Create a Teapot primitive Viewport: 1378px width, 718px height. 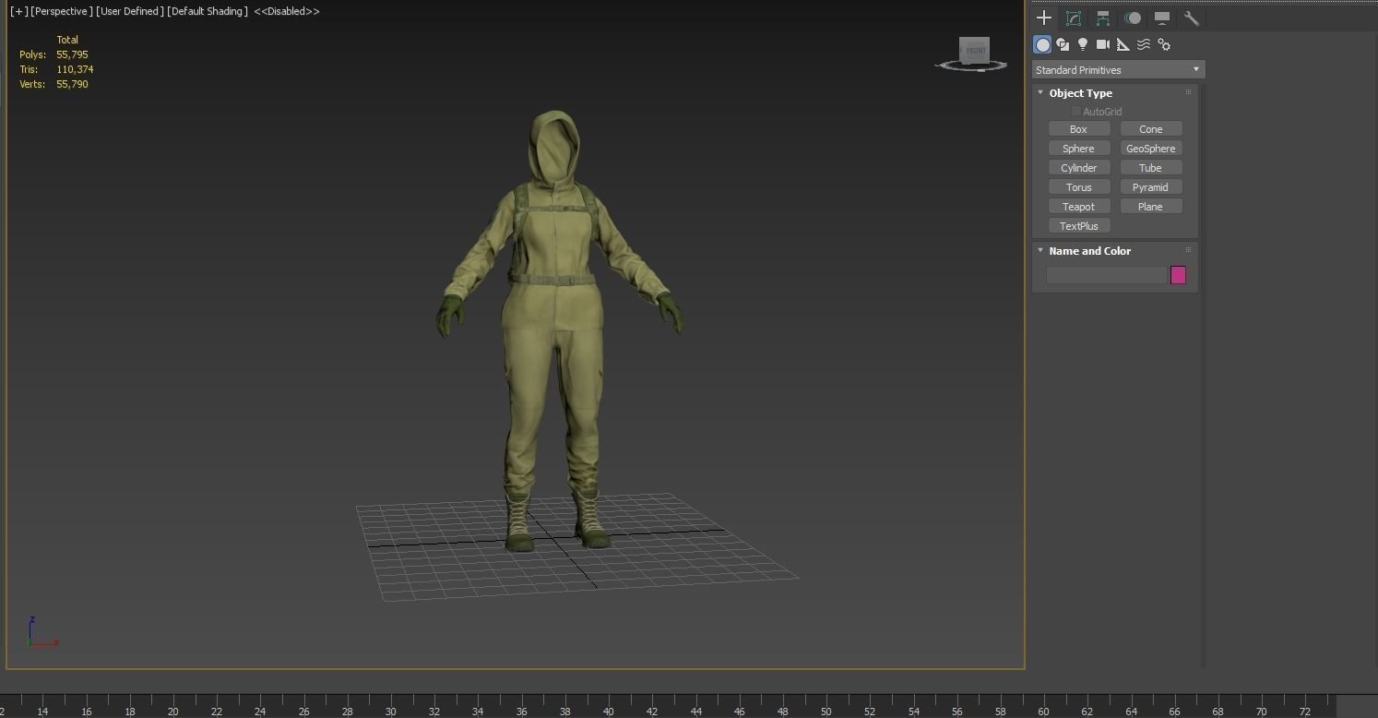[1079, 207]
